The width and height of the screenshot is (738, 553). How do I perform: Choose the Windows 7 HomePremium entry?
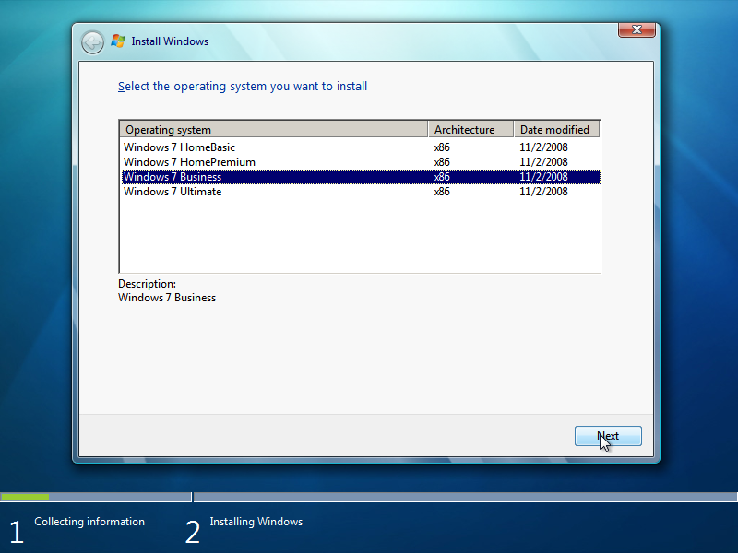[x=189, y=162]
